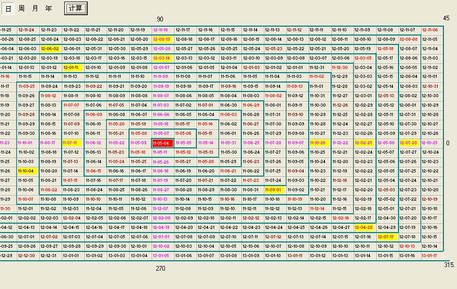This screenshot has width=457, height=289.
Task: Click the 计算 (Calculate) button
Action: [76, 8]
